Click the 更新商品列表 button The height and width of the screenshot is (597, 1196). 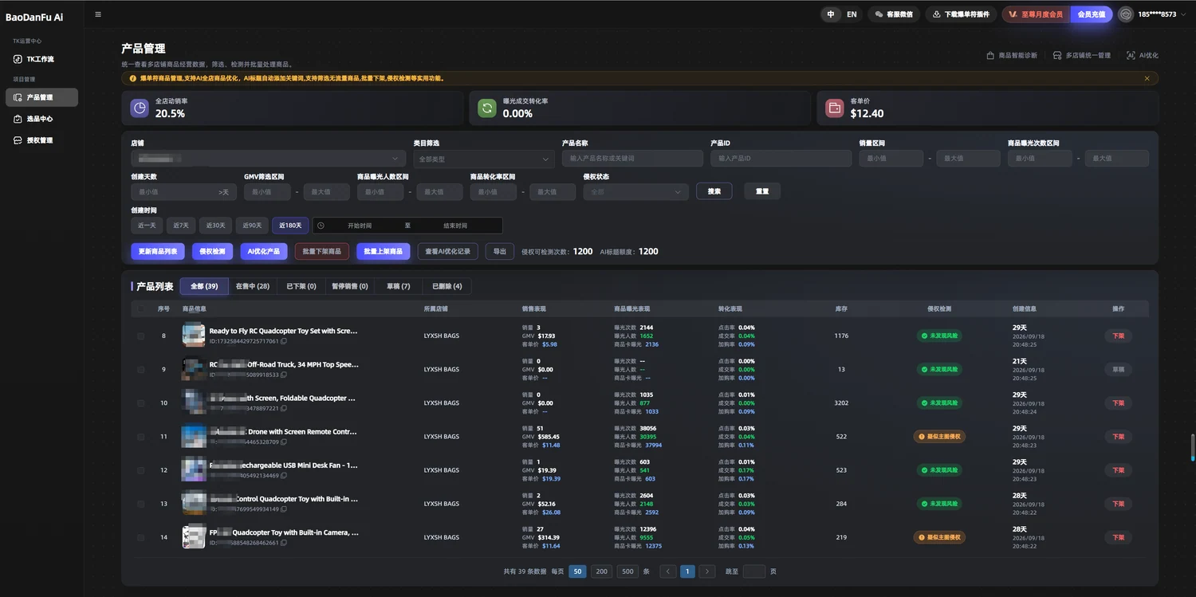(158, 251)
